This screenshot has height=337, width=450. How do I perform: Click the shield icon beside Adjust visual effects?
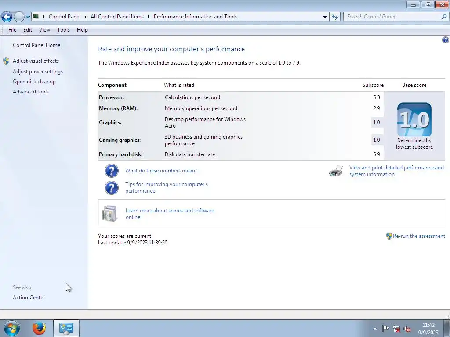pyautogui.click(x=6, y=61)
